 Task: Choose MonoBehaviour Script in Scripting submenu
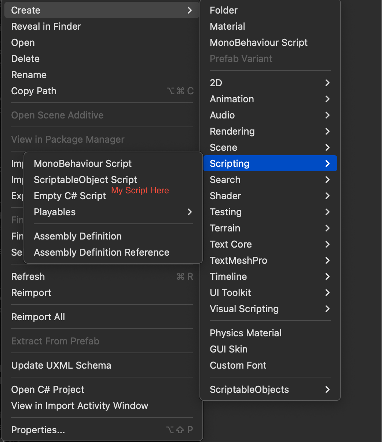coord(113,164)
